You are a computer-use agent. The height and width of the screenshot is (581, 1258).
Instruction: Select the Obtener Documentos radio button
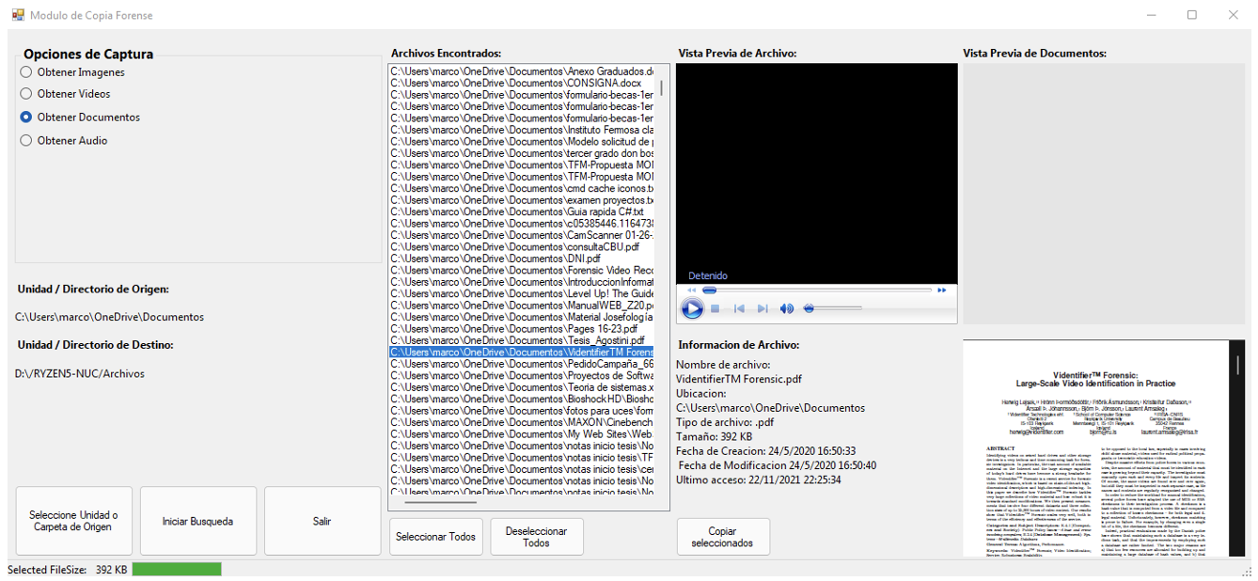point(26,118)
